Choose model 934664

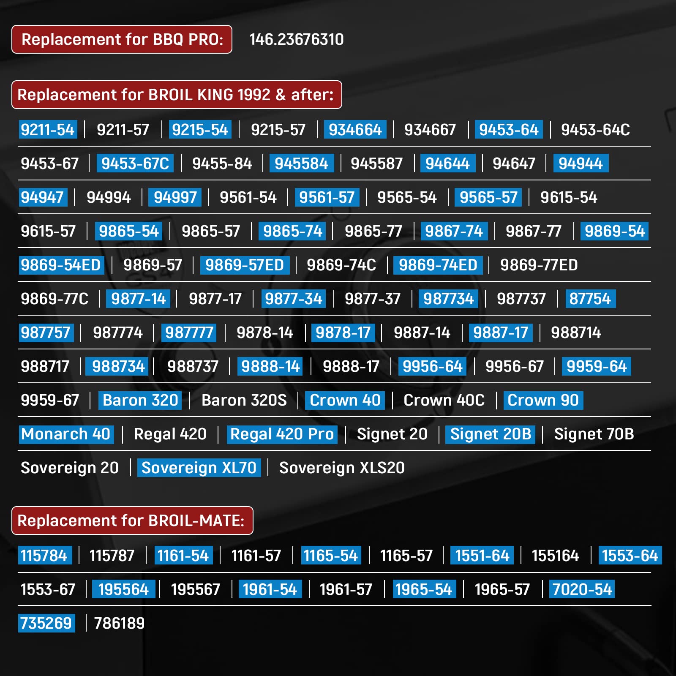355,130
